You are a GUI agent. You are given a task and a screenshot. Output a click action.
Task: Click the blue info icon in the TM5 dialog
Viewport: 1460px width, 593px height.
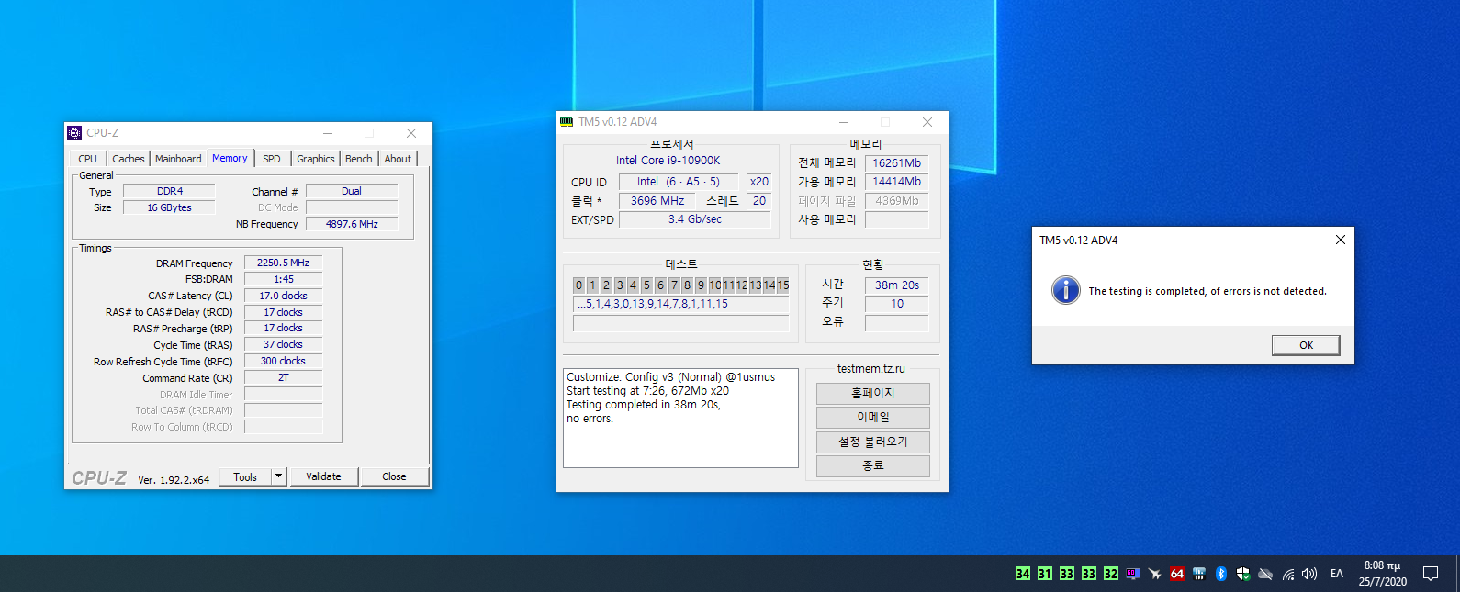[1065, 290]
